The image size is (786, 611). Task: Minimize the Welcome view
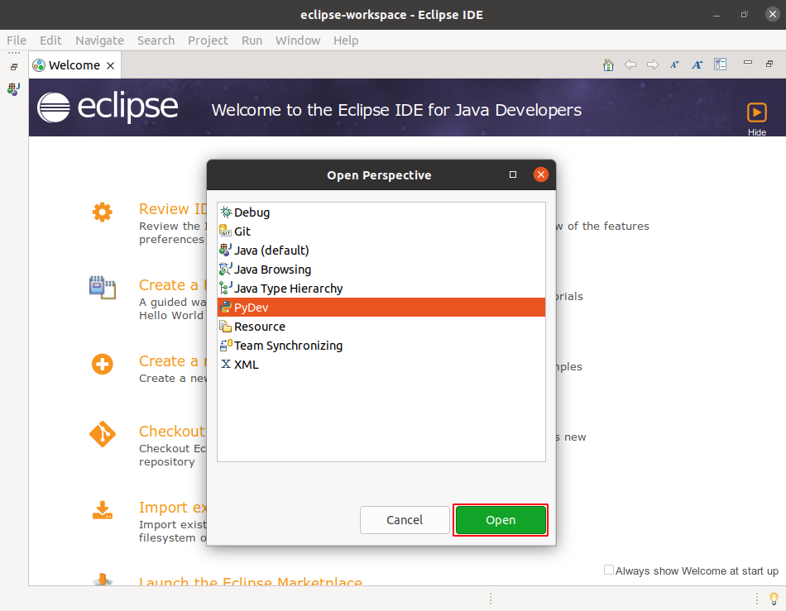point(747,63)
